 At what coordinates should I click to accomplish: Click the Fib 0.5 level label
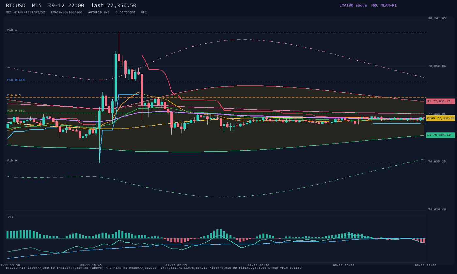point(14,95)
